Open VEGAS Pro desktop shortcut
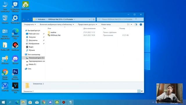The width and height of the screenshot is (186, 105). 15,88
